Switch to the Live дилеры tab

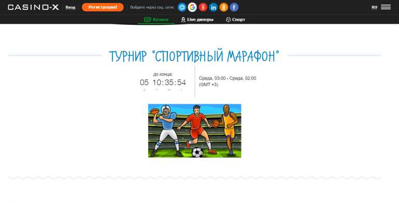(197, 20)
